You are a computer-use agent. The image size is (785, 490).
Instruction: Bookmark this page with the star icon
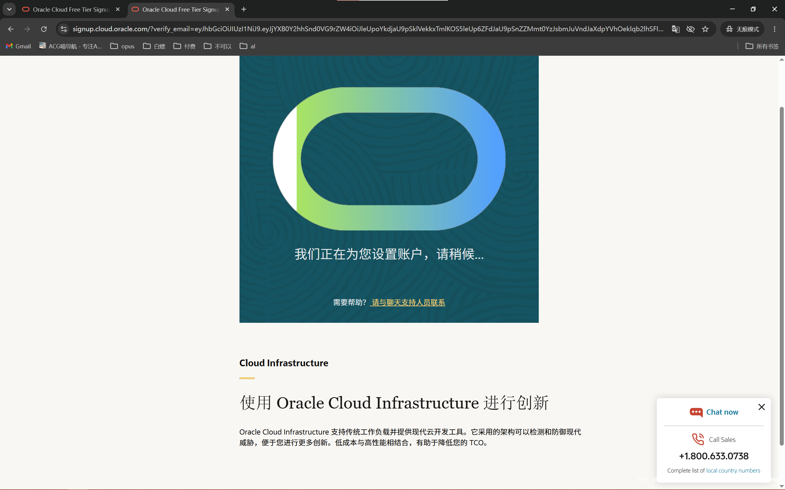pyautogui.click(x=705, y=29)
